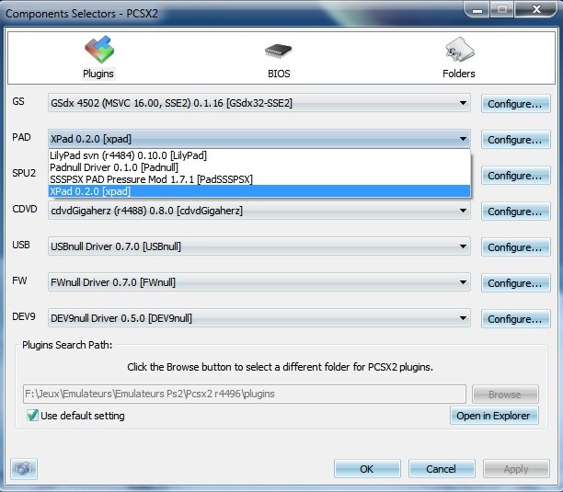Click the GS label text
This screenshot has width=563, height=492.
pyautogui.click(x=18, y=101)
